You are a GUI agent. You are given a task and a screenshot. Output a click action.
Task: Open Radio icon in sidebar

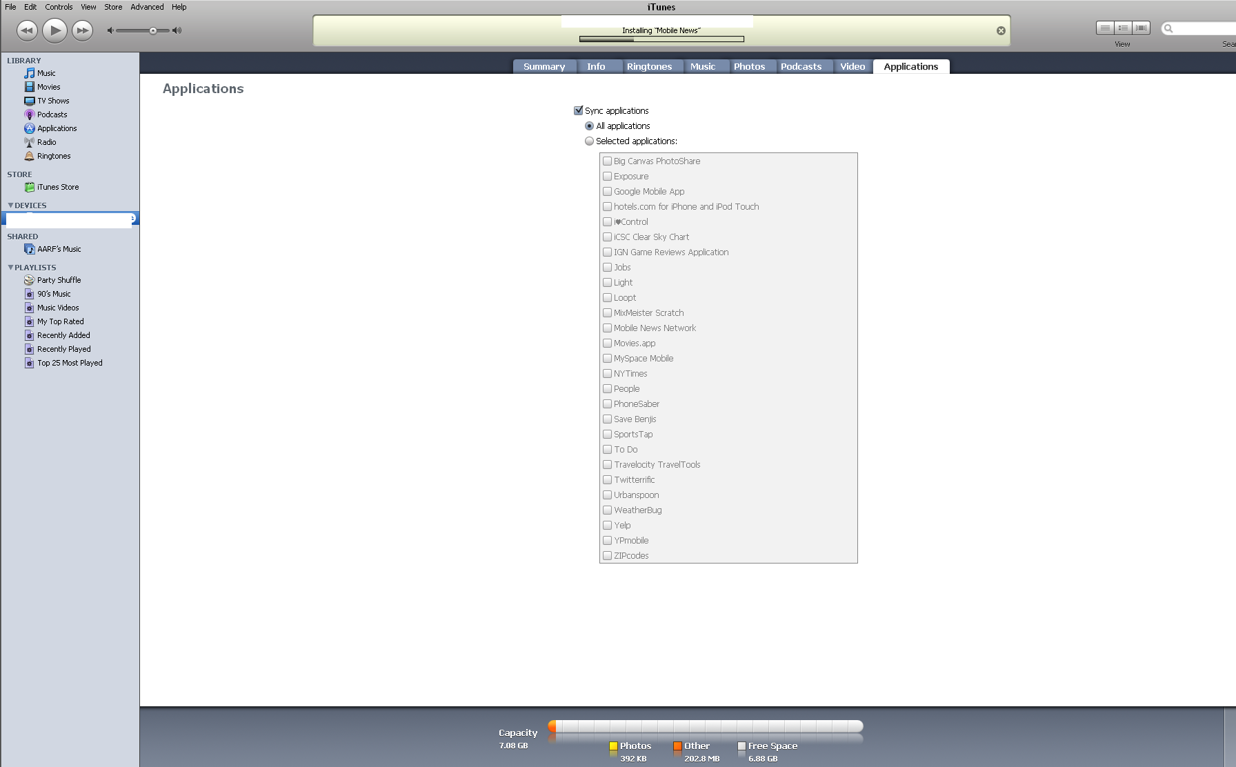[29, 142]
